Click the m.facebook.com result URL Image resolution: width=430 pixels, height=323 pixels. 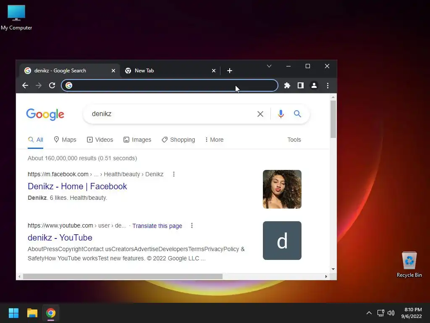click(x=58, y=174)
